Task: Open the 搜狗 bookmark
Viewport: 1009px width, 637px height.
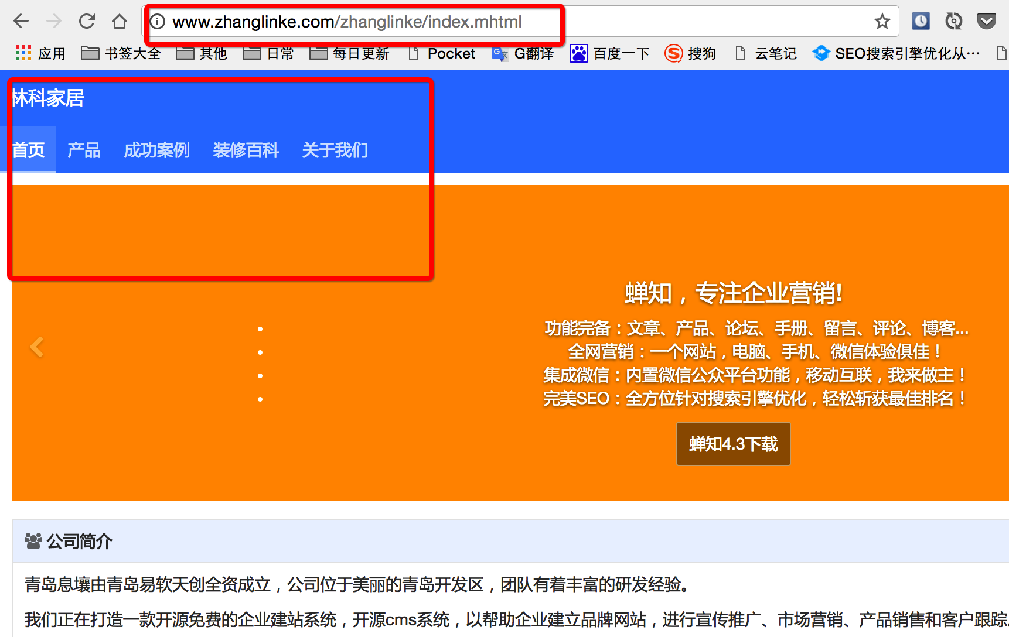Action: click(690, 53)
